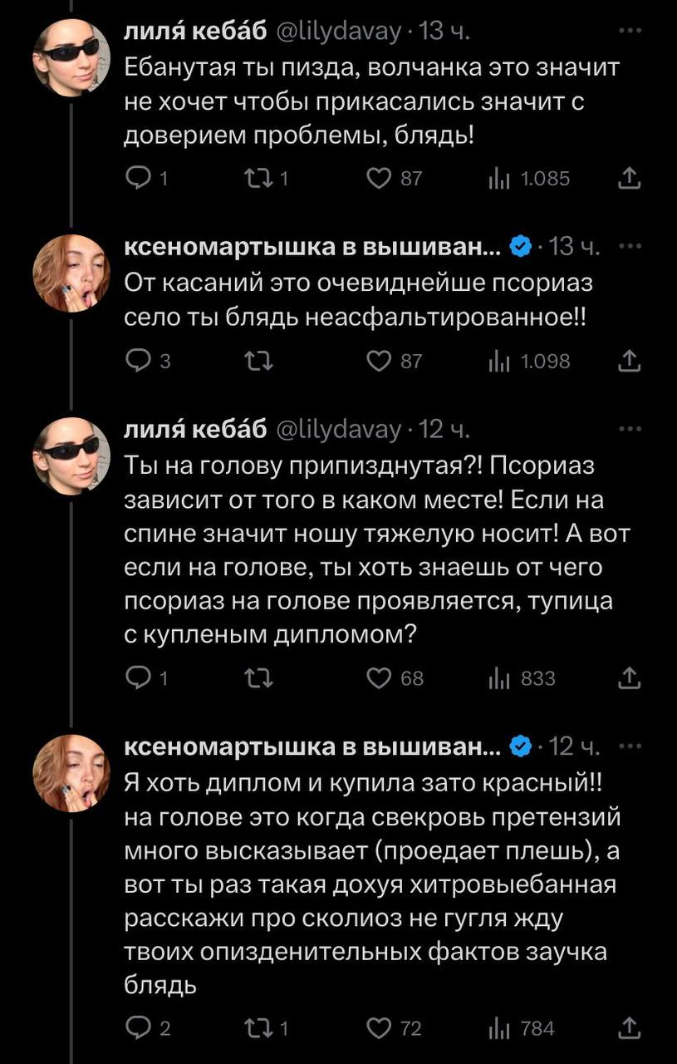Open @lilydavay handle in the 12 ч. tweet
The image size is (677, 1064).
[338, 430]
